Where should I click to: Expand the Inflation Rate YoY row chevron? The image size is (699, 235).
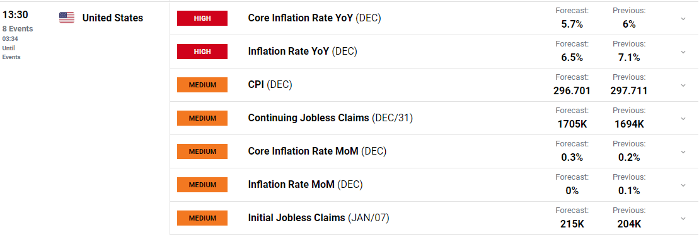(683, 52)
